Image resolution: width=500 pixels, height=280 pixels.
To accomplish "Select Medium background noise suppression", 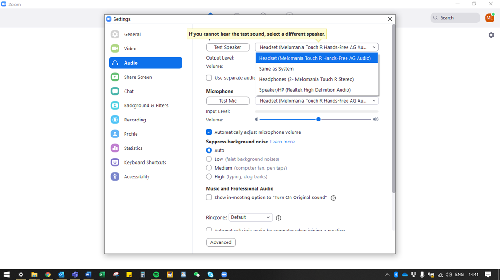I will click(209, 168).
